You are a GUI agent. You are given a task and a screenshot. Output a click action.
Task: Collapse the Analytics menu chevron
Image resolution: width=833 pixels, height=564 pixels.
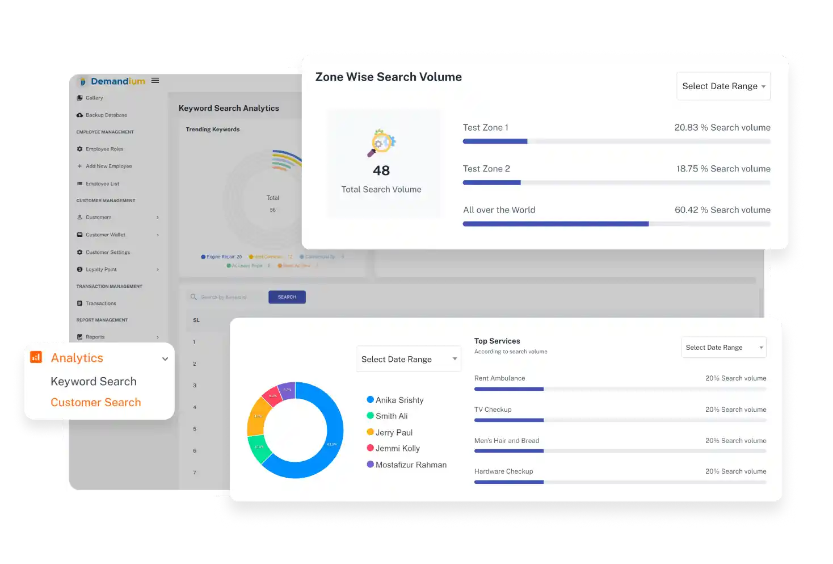click(x=165, y=359)
